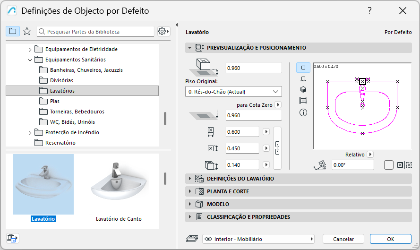
Task: Switch to folder view of library
Action: click(13, 31)
